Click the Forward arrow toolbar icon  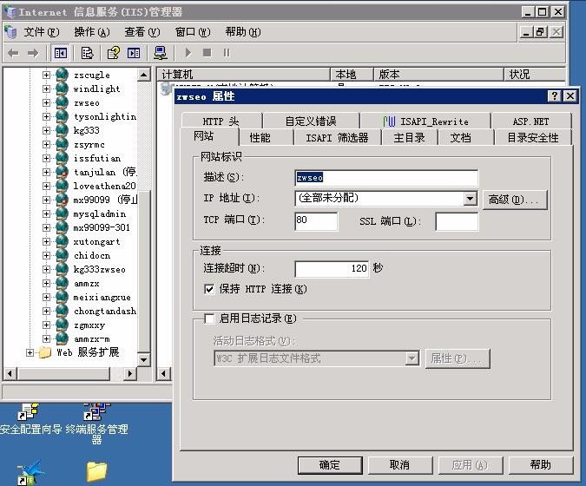pyautogui.click(x=33, y=53)
